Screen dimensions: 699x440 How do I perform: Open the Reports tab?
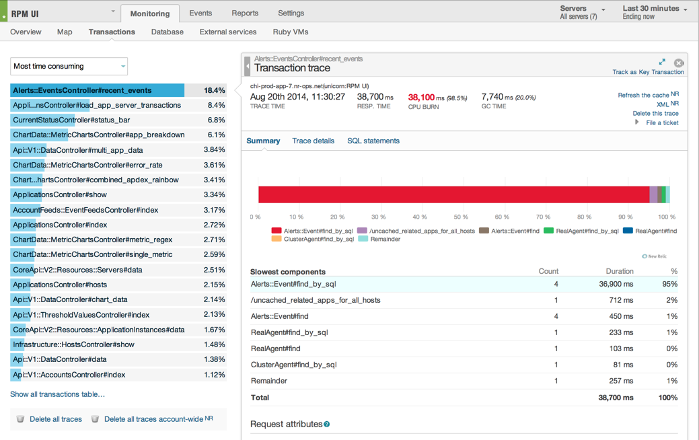[x=245, y=13]
